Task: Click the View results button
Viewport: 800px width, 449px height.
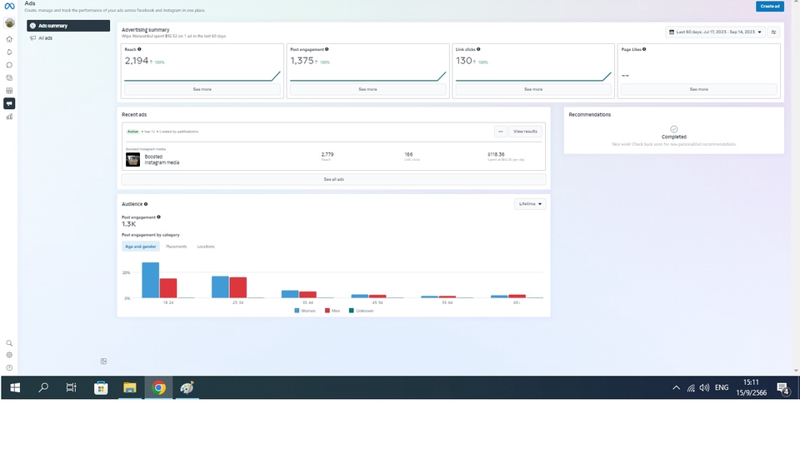Action: click(x=525, y=132)
